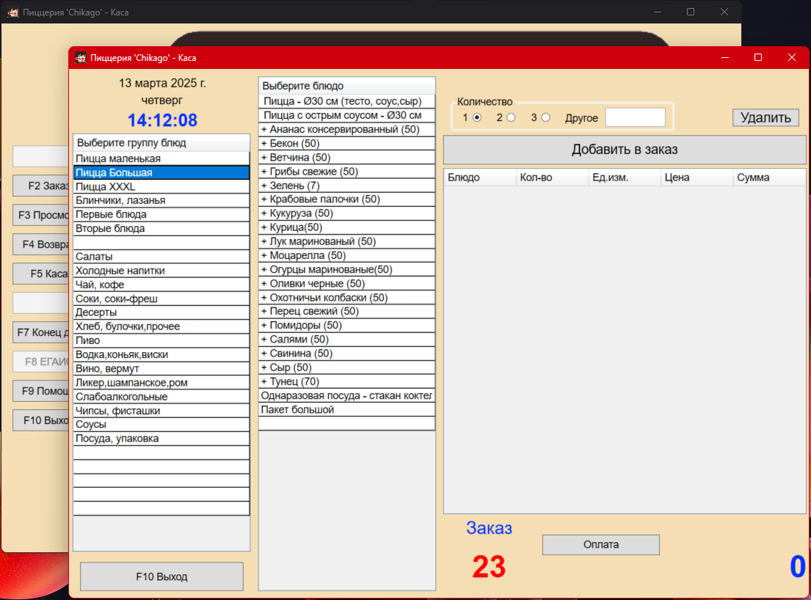Select Вторые блюда group
This screenshot has width=811, height=600.
pos(161,228)
